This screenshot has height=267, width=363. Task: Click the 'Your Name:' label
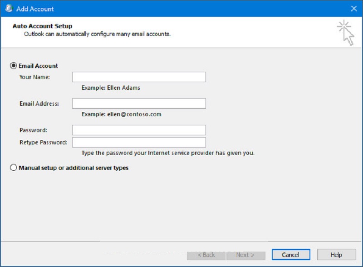34,77
